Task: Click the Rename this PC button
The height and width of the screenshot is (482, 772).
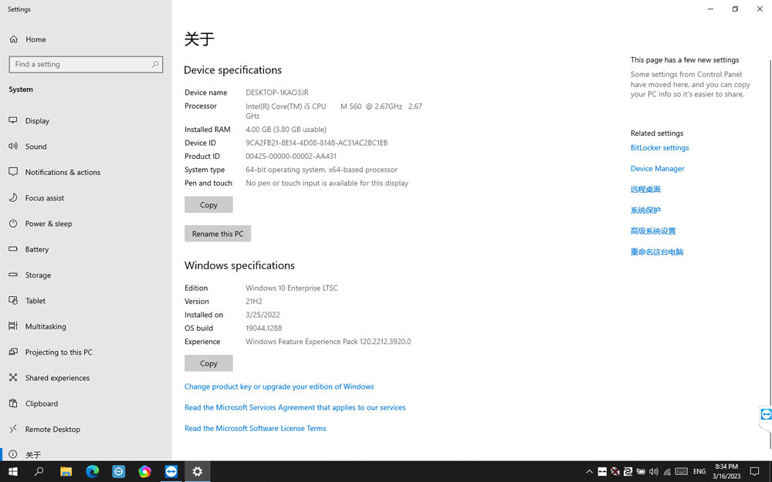Action: [217, 234]
